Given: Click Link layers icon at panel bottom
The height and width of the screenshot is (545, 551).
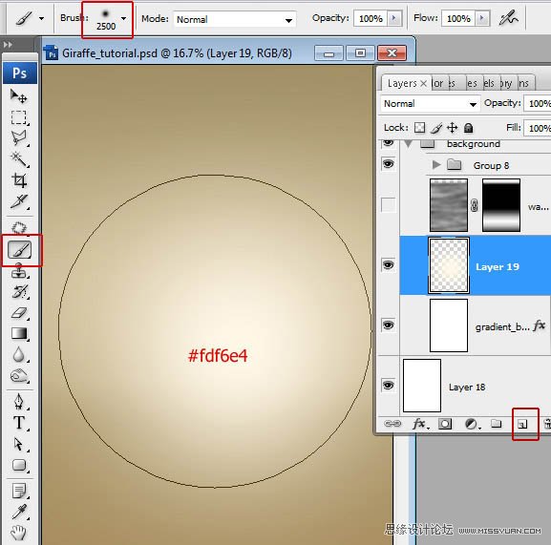Looking at the screenshot, I should pyautogui.click(x=392, y=424).
